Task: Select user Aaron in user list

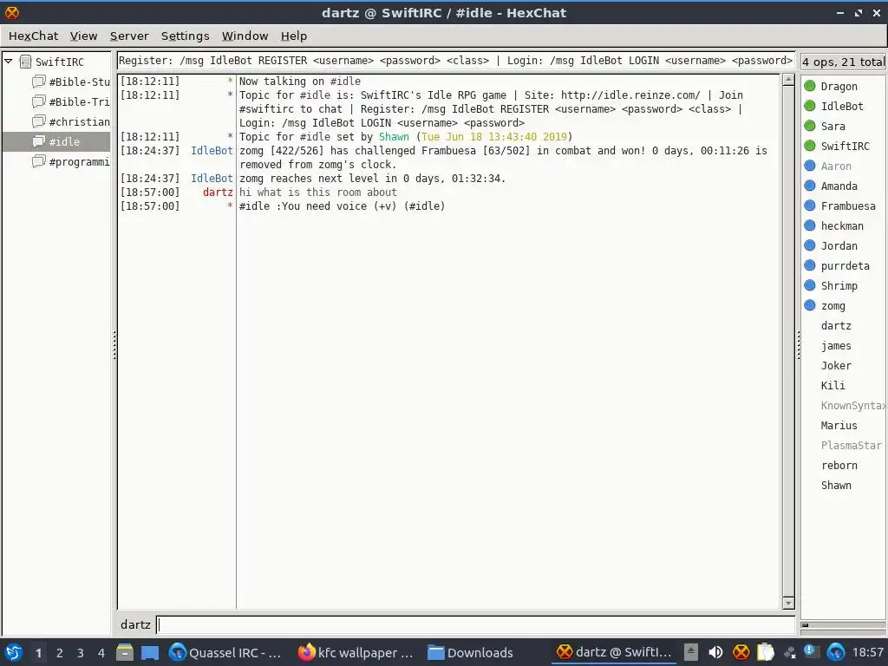Action: pos(836,166)
